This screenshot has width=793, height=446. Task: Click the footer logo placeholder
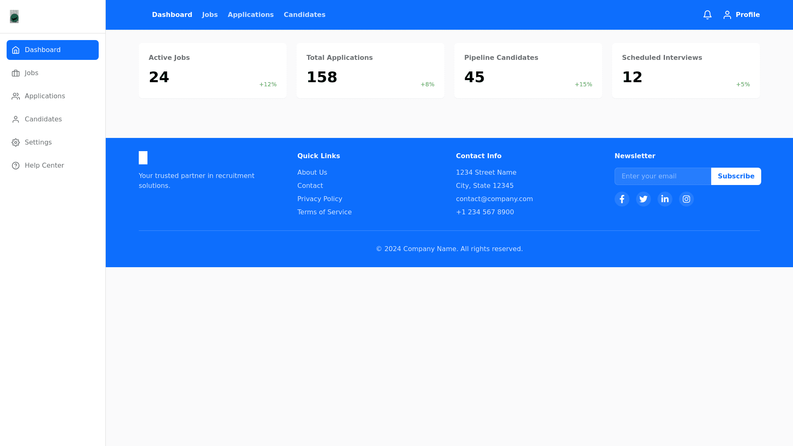[143, 158]
